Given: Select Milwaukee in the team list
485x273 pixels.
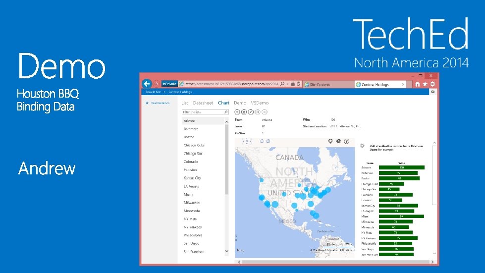Looking at the screenshot, I should click(x=204, y=203).
